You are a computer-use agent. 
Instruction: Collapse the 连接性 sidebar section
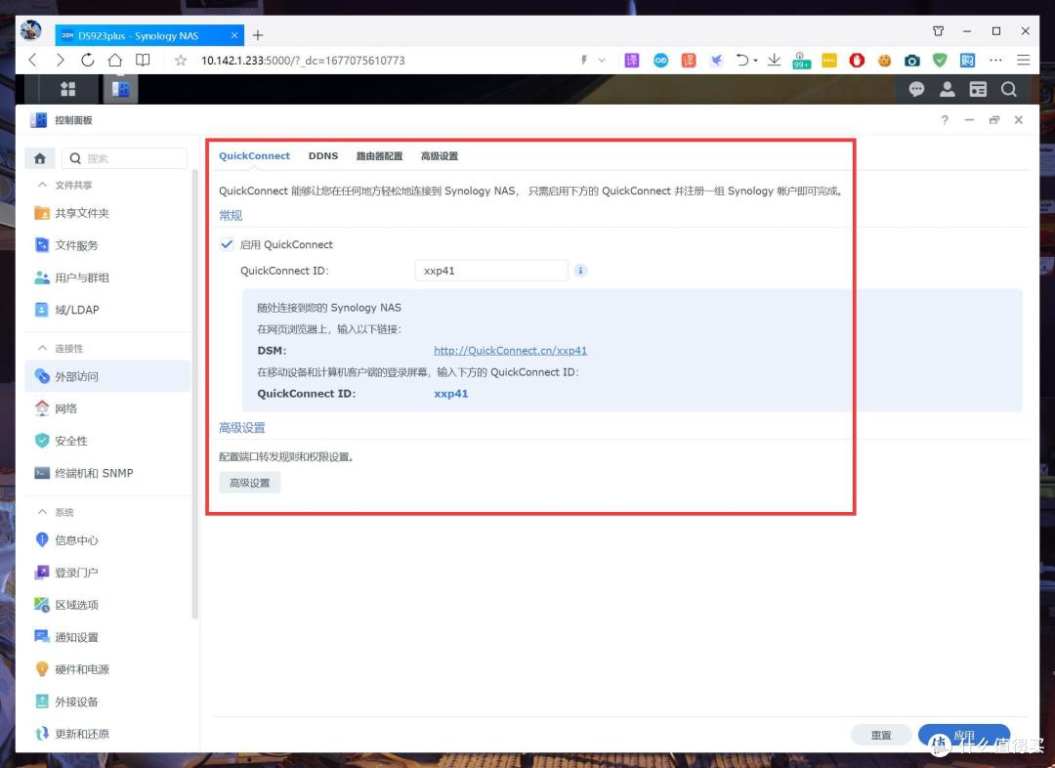[42, 348]
